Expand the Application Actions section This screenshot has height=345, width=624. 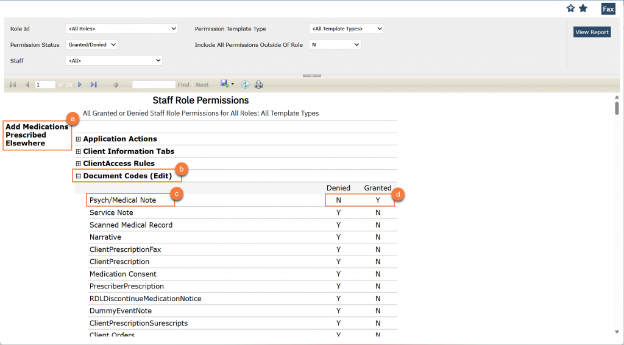pos(78,139)
